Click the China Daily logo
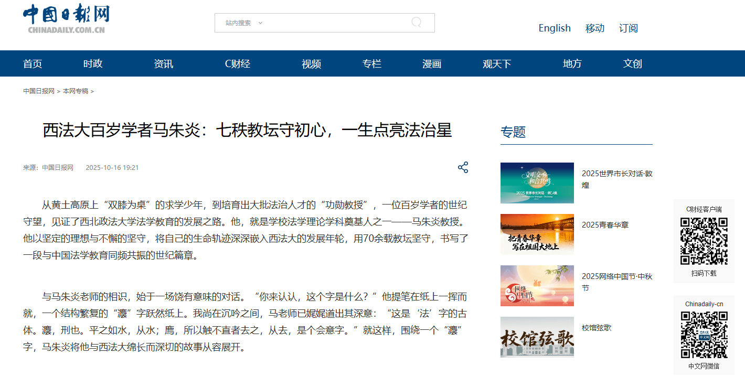Viewport: 745px width, 376px height. 66,19
